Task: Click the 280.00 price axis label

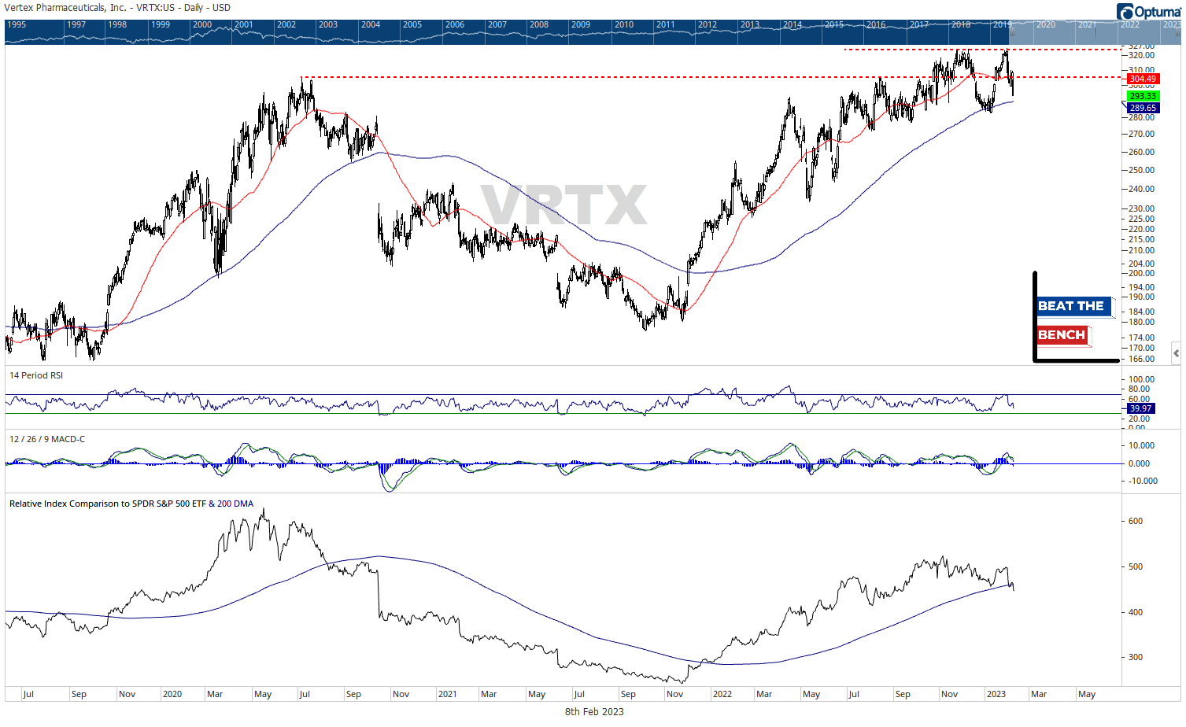Action: (1141, 117)
